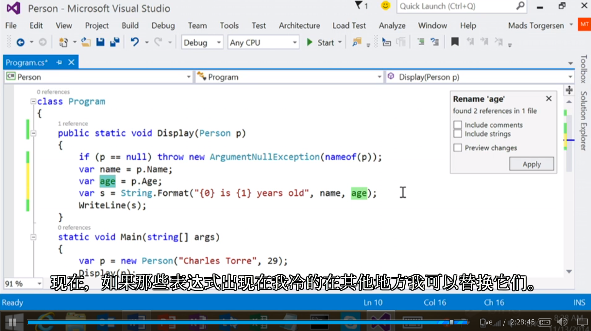This screenshot has height=331, width=591.
Task: Open the Analyze menu
Action: 392,26
